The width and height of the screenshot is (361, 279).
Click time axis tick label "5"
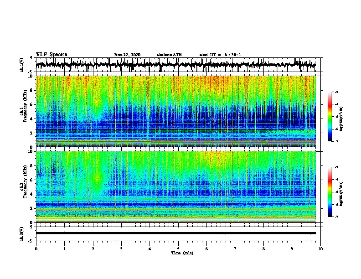click(178, 248)
